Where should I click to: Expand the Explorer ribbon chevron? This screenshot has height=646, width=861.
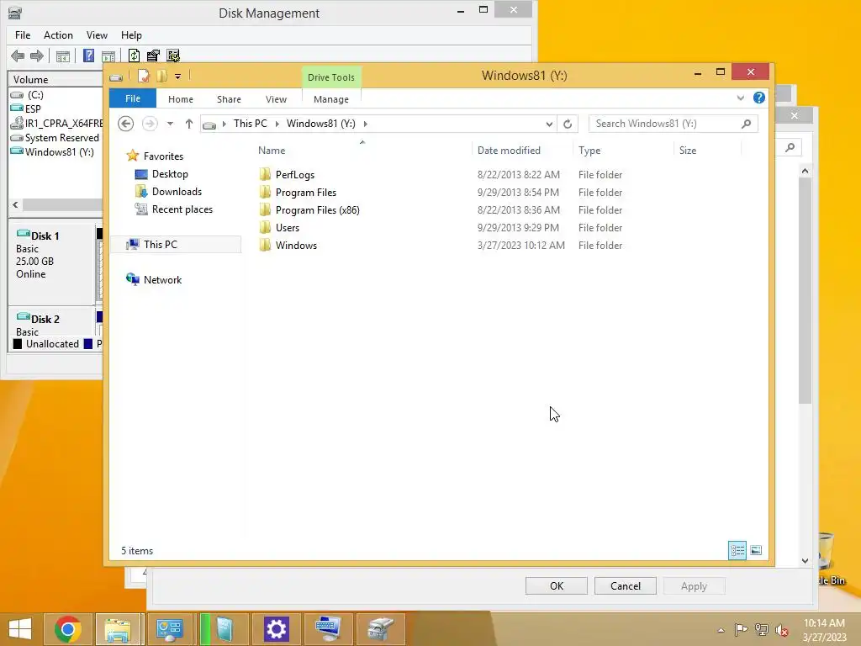click(x=740, y=98)
